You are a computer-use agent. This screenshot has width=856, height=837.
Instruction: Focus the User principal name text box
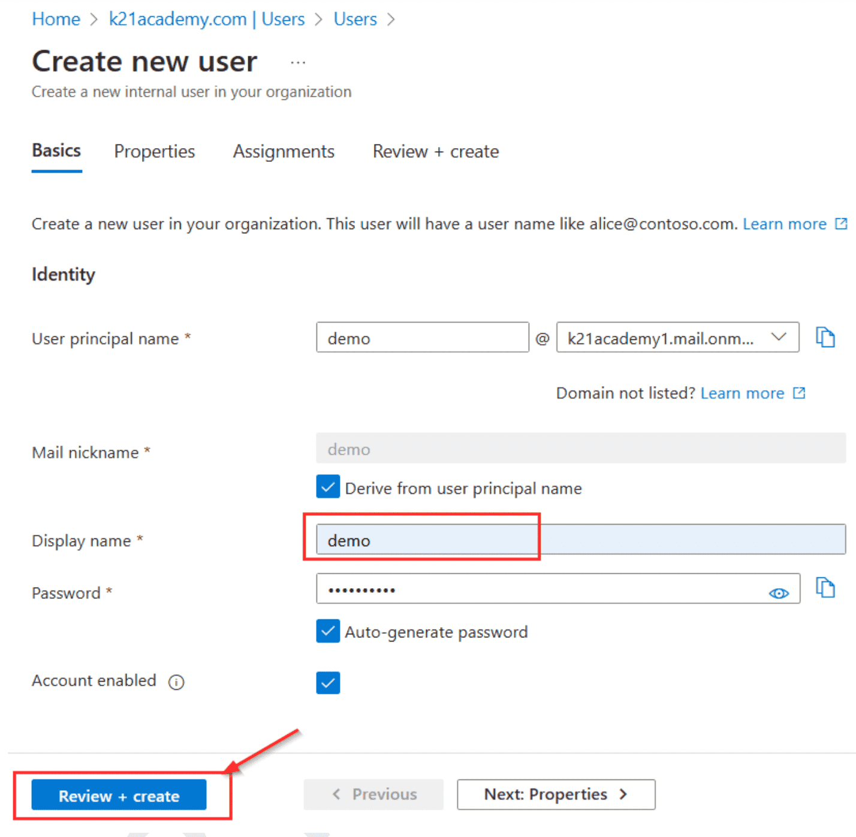422,338
